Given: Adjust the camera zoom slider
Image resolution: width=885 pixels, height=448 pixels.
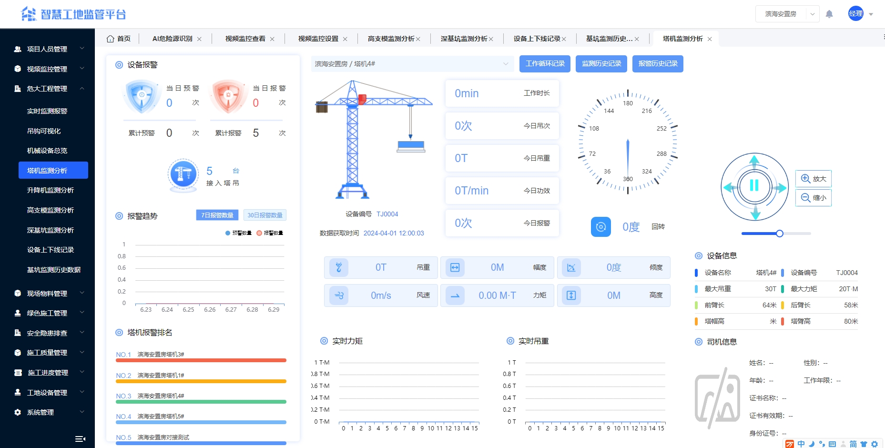Looking at the screenshot, I should (779, 234).
